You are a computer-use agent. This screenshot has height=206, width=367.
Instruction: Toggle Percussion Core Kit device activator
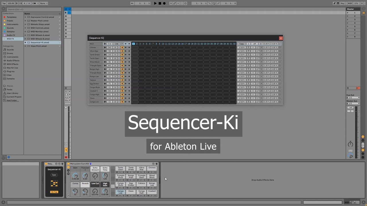coord(69,164)
